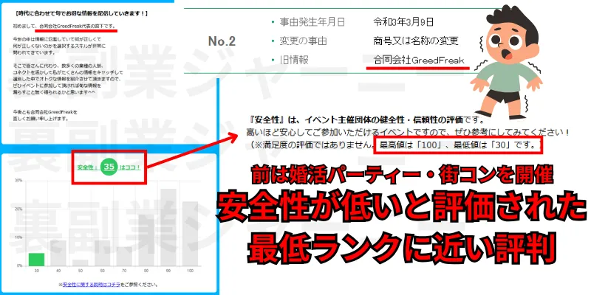591x295 pixels.
Task: Click the 初めまして、合同会社GreedFreak代表 greeting line
Action: click(64, 27)
